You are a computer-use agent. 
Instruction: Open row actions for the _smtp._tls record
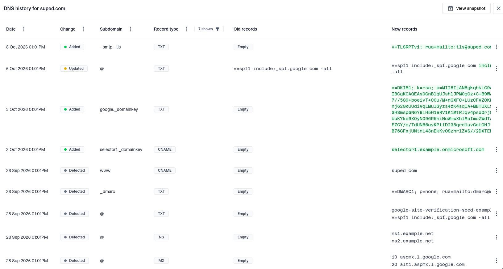497,47
